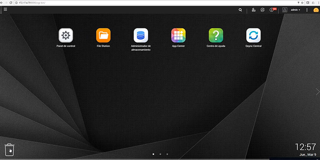Open the App Center
Screen dimensions: 320x160
[x=178, y=35]
